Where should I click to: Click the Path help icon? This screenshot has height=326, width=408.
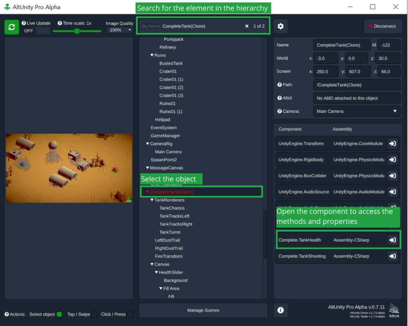[x=279, y=85]
